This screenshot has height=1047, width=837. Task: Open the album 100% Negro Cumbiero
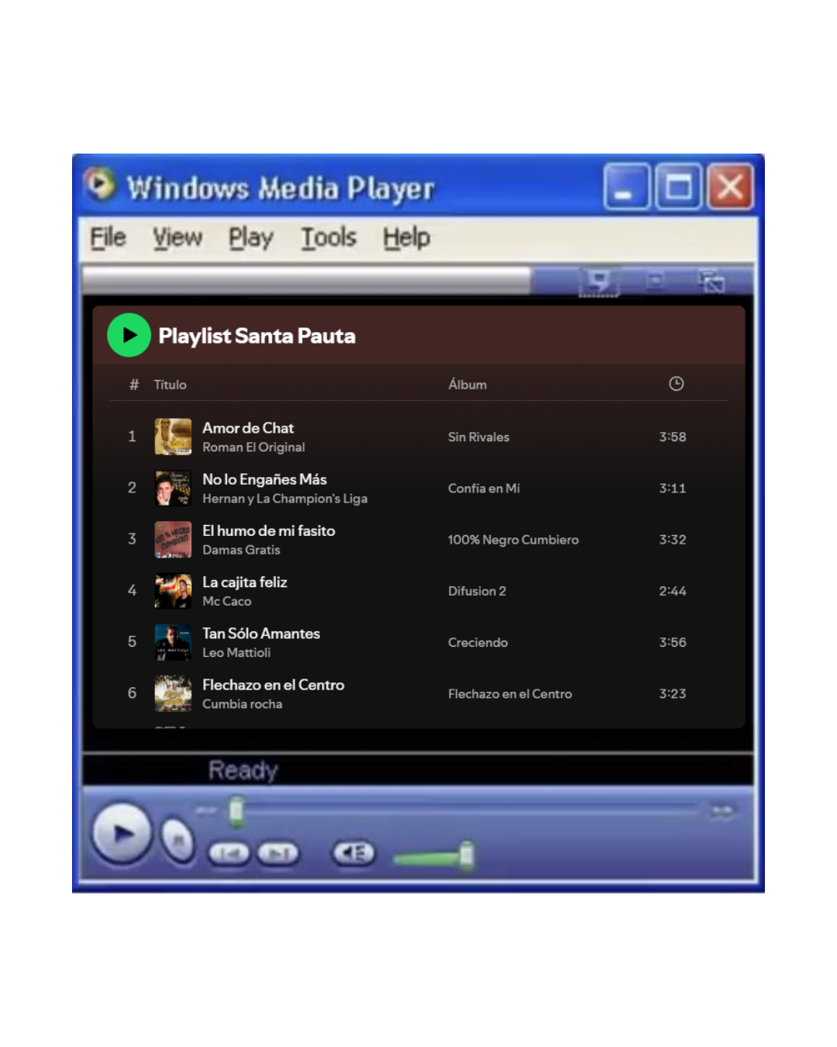[x=513, y=540]
